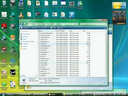The width and height of the screenshot is (128, 96).
Task: Select the file dated 5:04 PM, 274 KB
Action: click(65, 44)
